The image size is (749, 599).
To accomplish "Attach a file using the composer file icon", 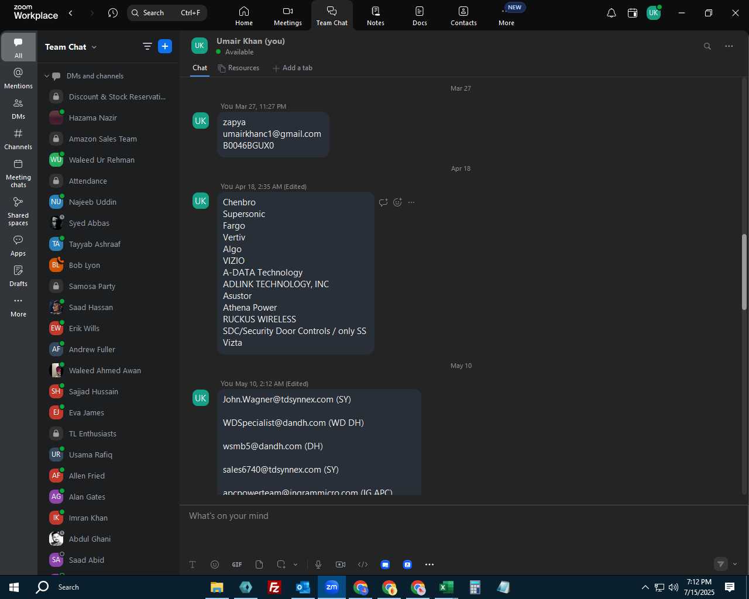I will [x=259, y=564].
